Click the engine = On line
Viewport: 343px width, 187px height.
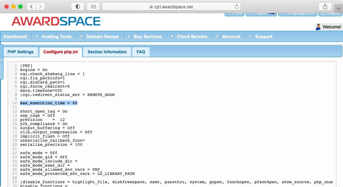click(34, 70)
